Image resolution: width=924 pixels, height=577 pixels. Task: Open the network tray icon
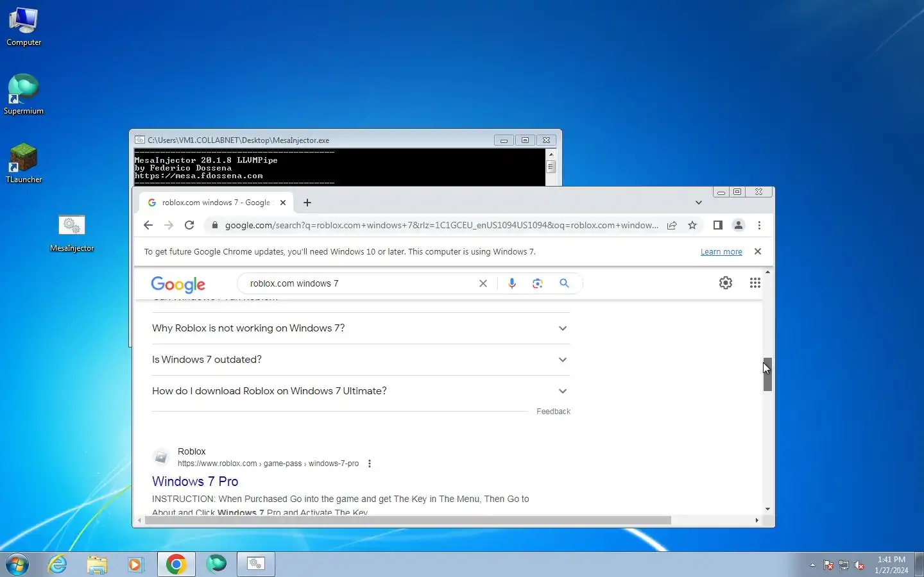click(x=844, y=565)
